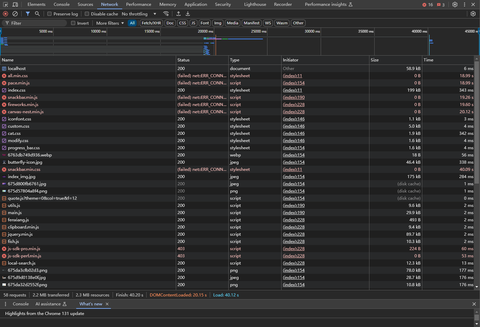The image size is (480, 327).
Task: Open the AI assistance drawer tab
Action: click(x=51, y=304)
